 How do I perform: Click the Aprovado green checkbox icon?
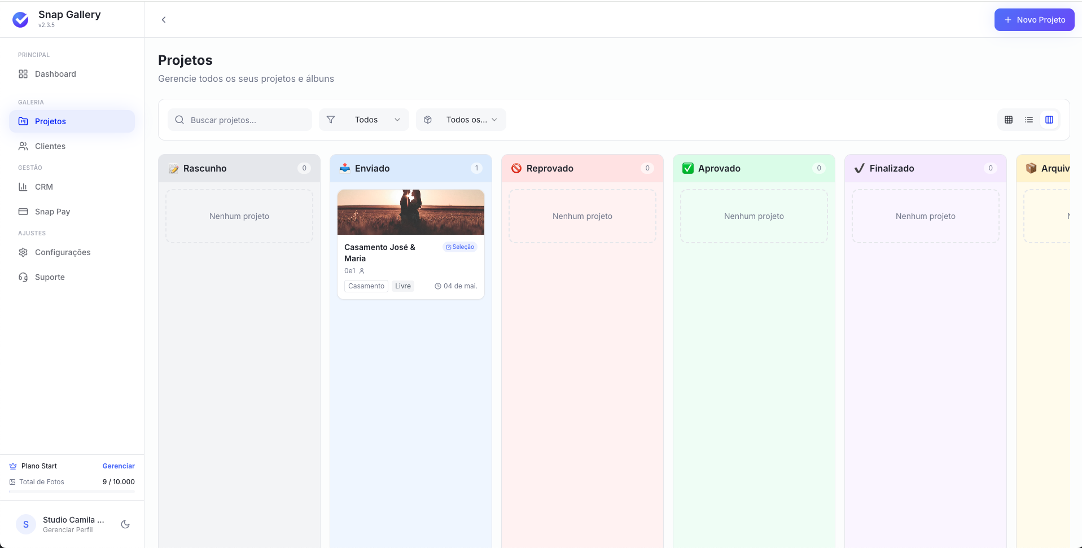(688, 168)
